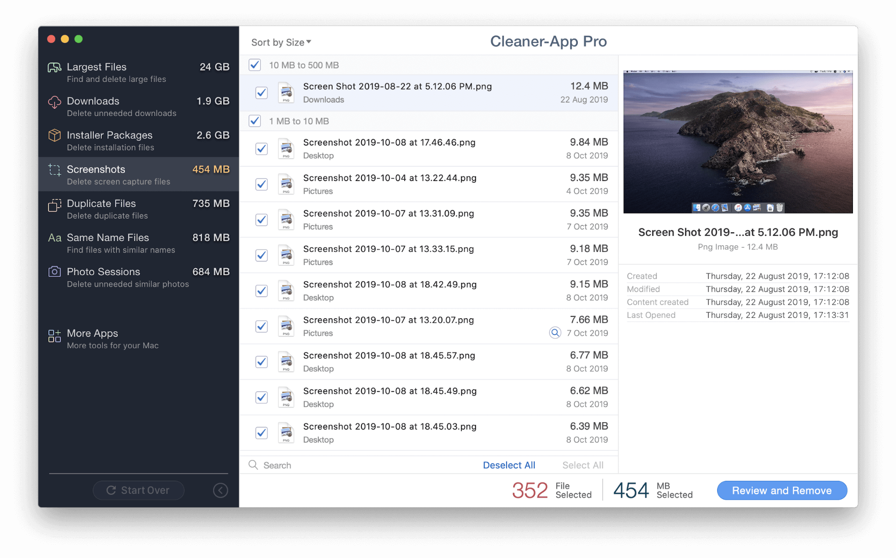Viewport: 896px width, 558px height.
Task: Click the back navigation arrow button
Action: click(221, 490)
